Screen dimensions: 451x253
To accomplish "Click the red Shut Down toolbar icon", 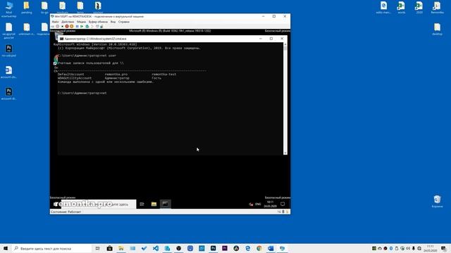I will 67,27.
